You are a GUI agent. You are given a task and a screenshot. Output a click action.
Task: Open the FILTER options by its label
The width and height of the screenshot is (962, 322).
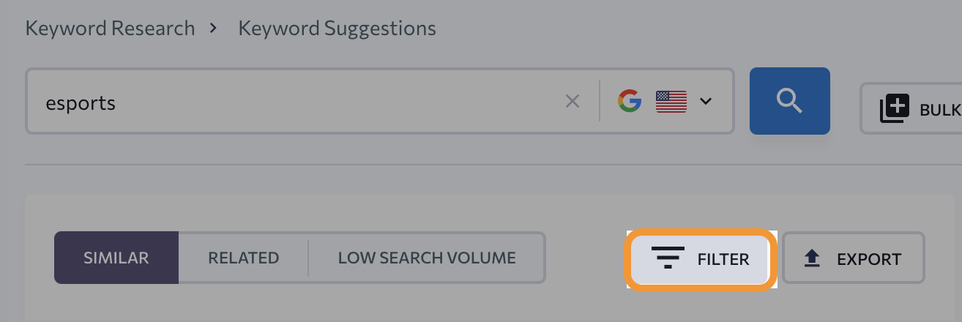coord(723,259)
